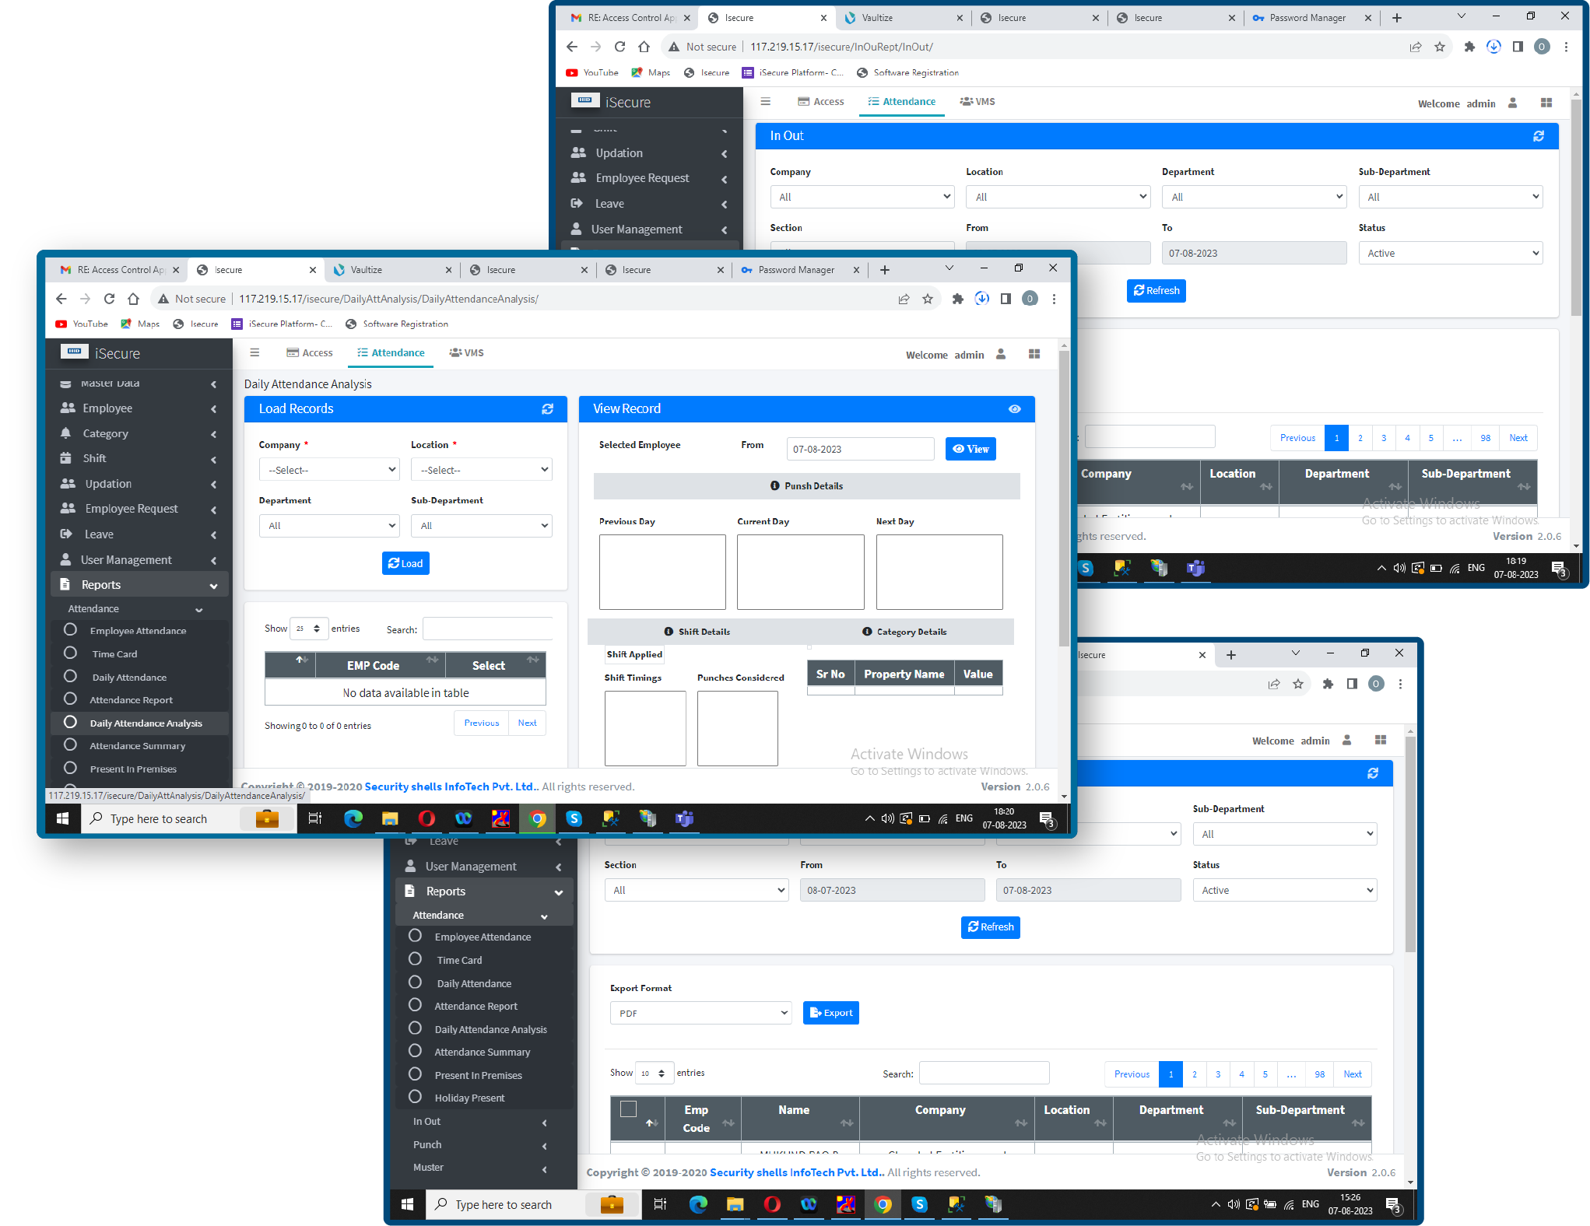This screenshot has width=1590, height=1226.
Task: Click the eye icon in View Record header
Action: (x=1015, y=409)
